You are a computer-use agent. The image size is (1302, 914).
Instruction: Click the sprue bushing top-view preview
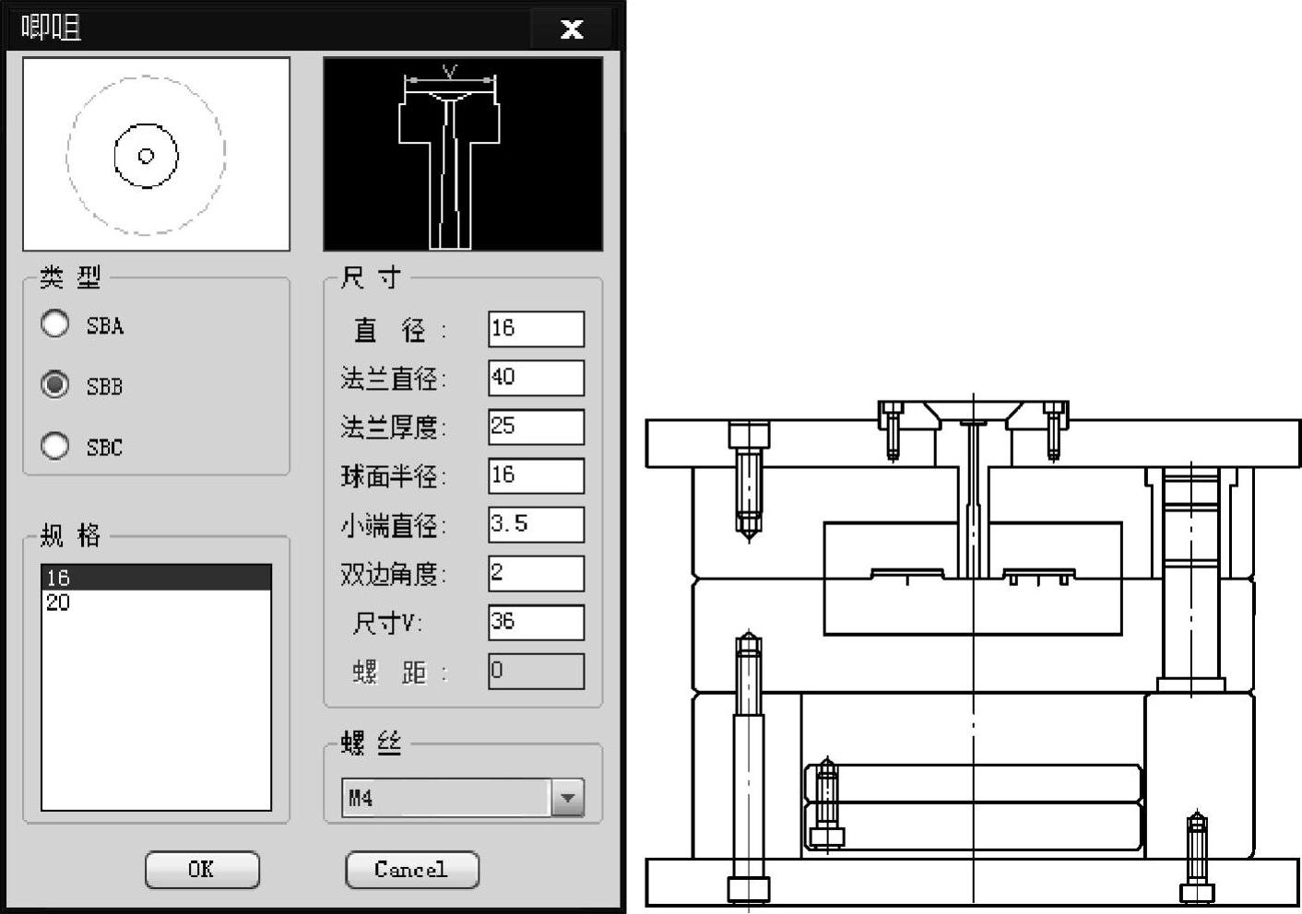pyautogui.click(x=156, y=154)
